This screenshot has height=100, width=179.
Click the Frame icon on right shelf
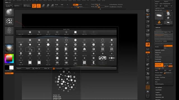point(148,61)
